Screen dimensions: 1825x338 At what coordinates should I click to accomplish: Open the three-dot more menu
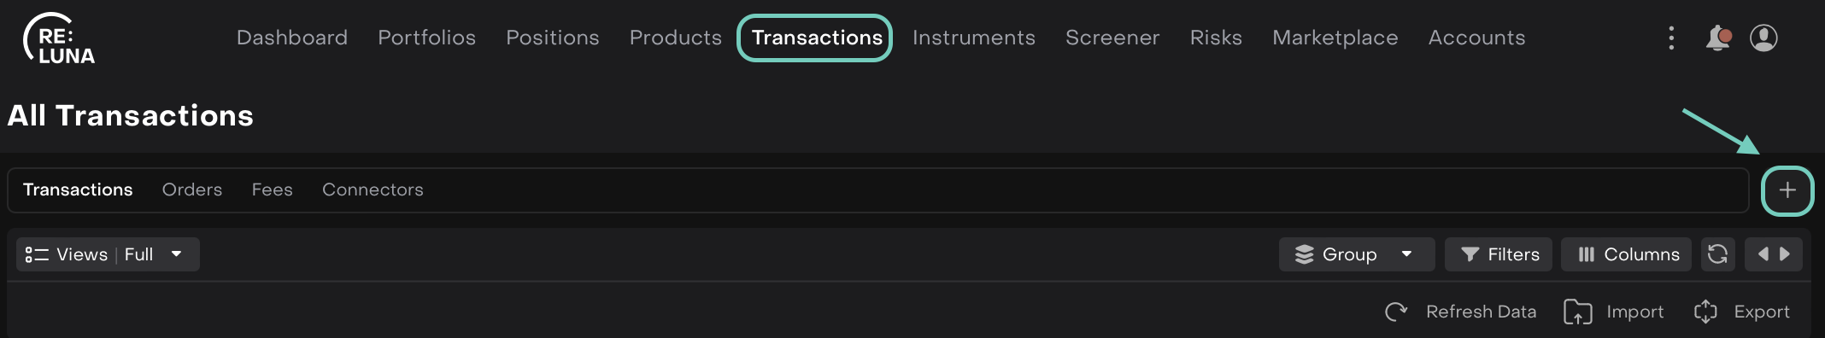1671,38
